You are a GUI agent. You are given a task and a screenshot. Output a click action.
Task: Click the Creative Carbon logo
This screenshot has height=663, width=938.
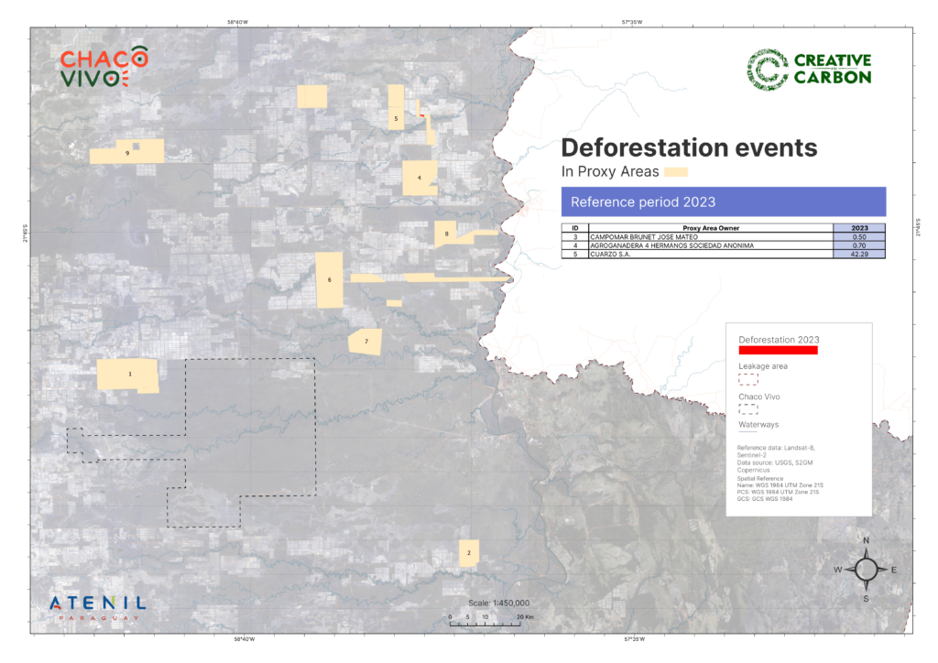point(809,68)
